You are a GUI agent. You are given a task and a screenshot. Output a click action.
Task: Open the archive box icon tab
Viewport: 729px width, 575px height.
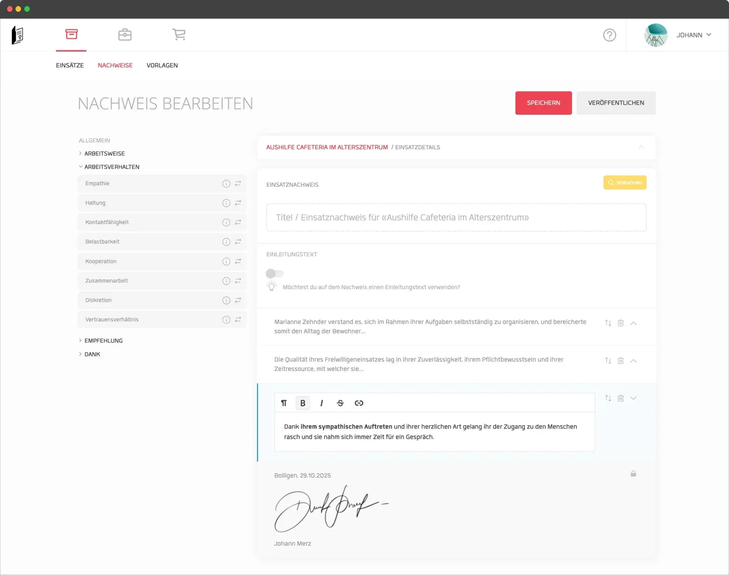tap(71, 34)
